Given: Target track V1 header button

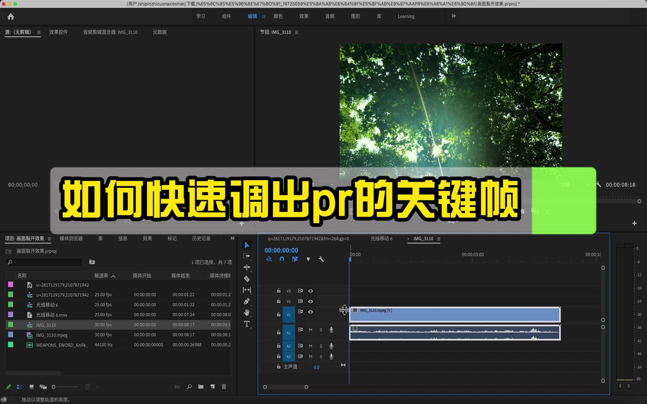Looking at the screenshot, I should [x=288, y=315].
